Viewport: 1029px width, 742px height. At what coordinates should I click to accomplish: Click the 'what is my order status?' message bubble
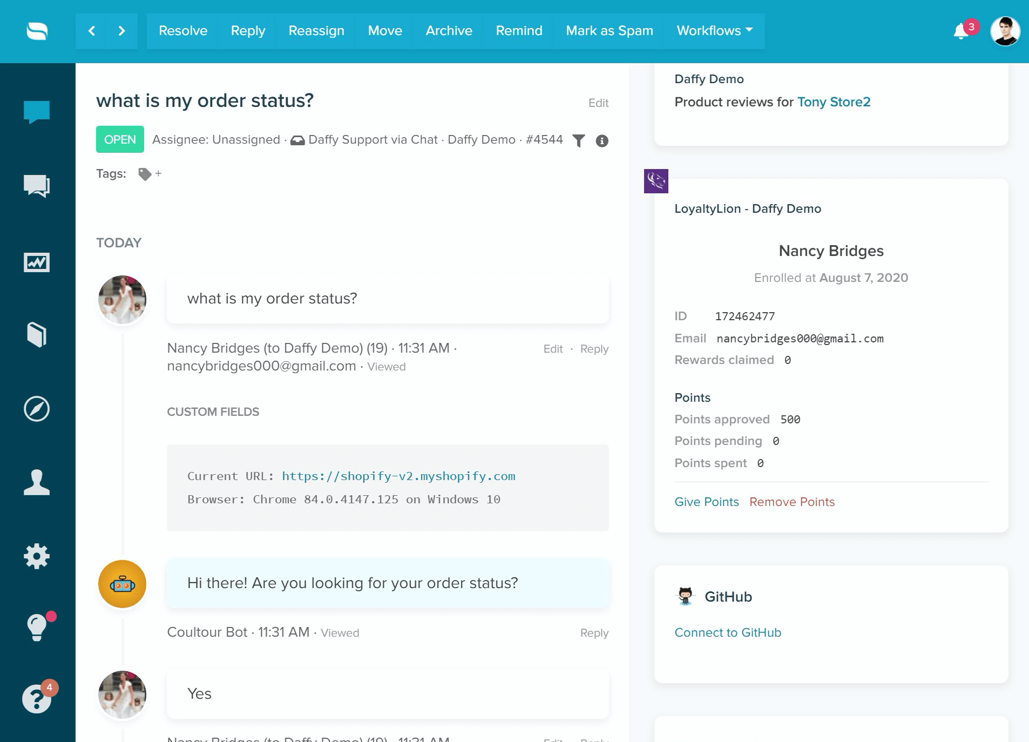[388, 299]
